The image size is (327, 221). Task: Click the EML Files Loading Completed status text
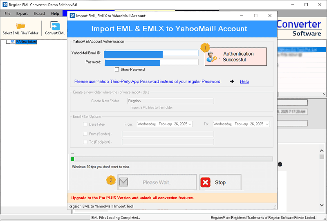116,217
